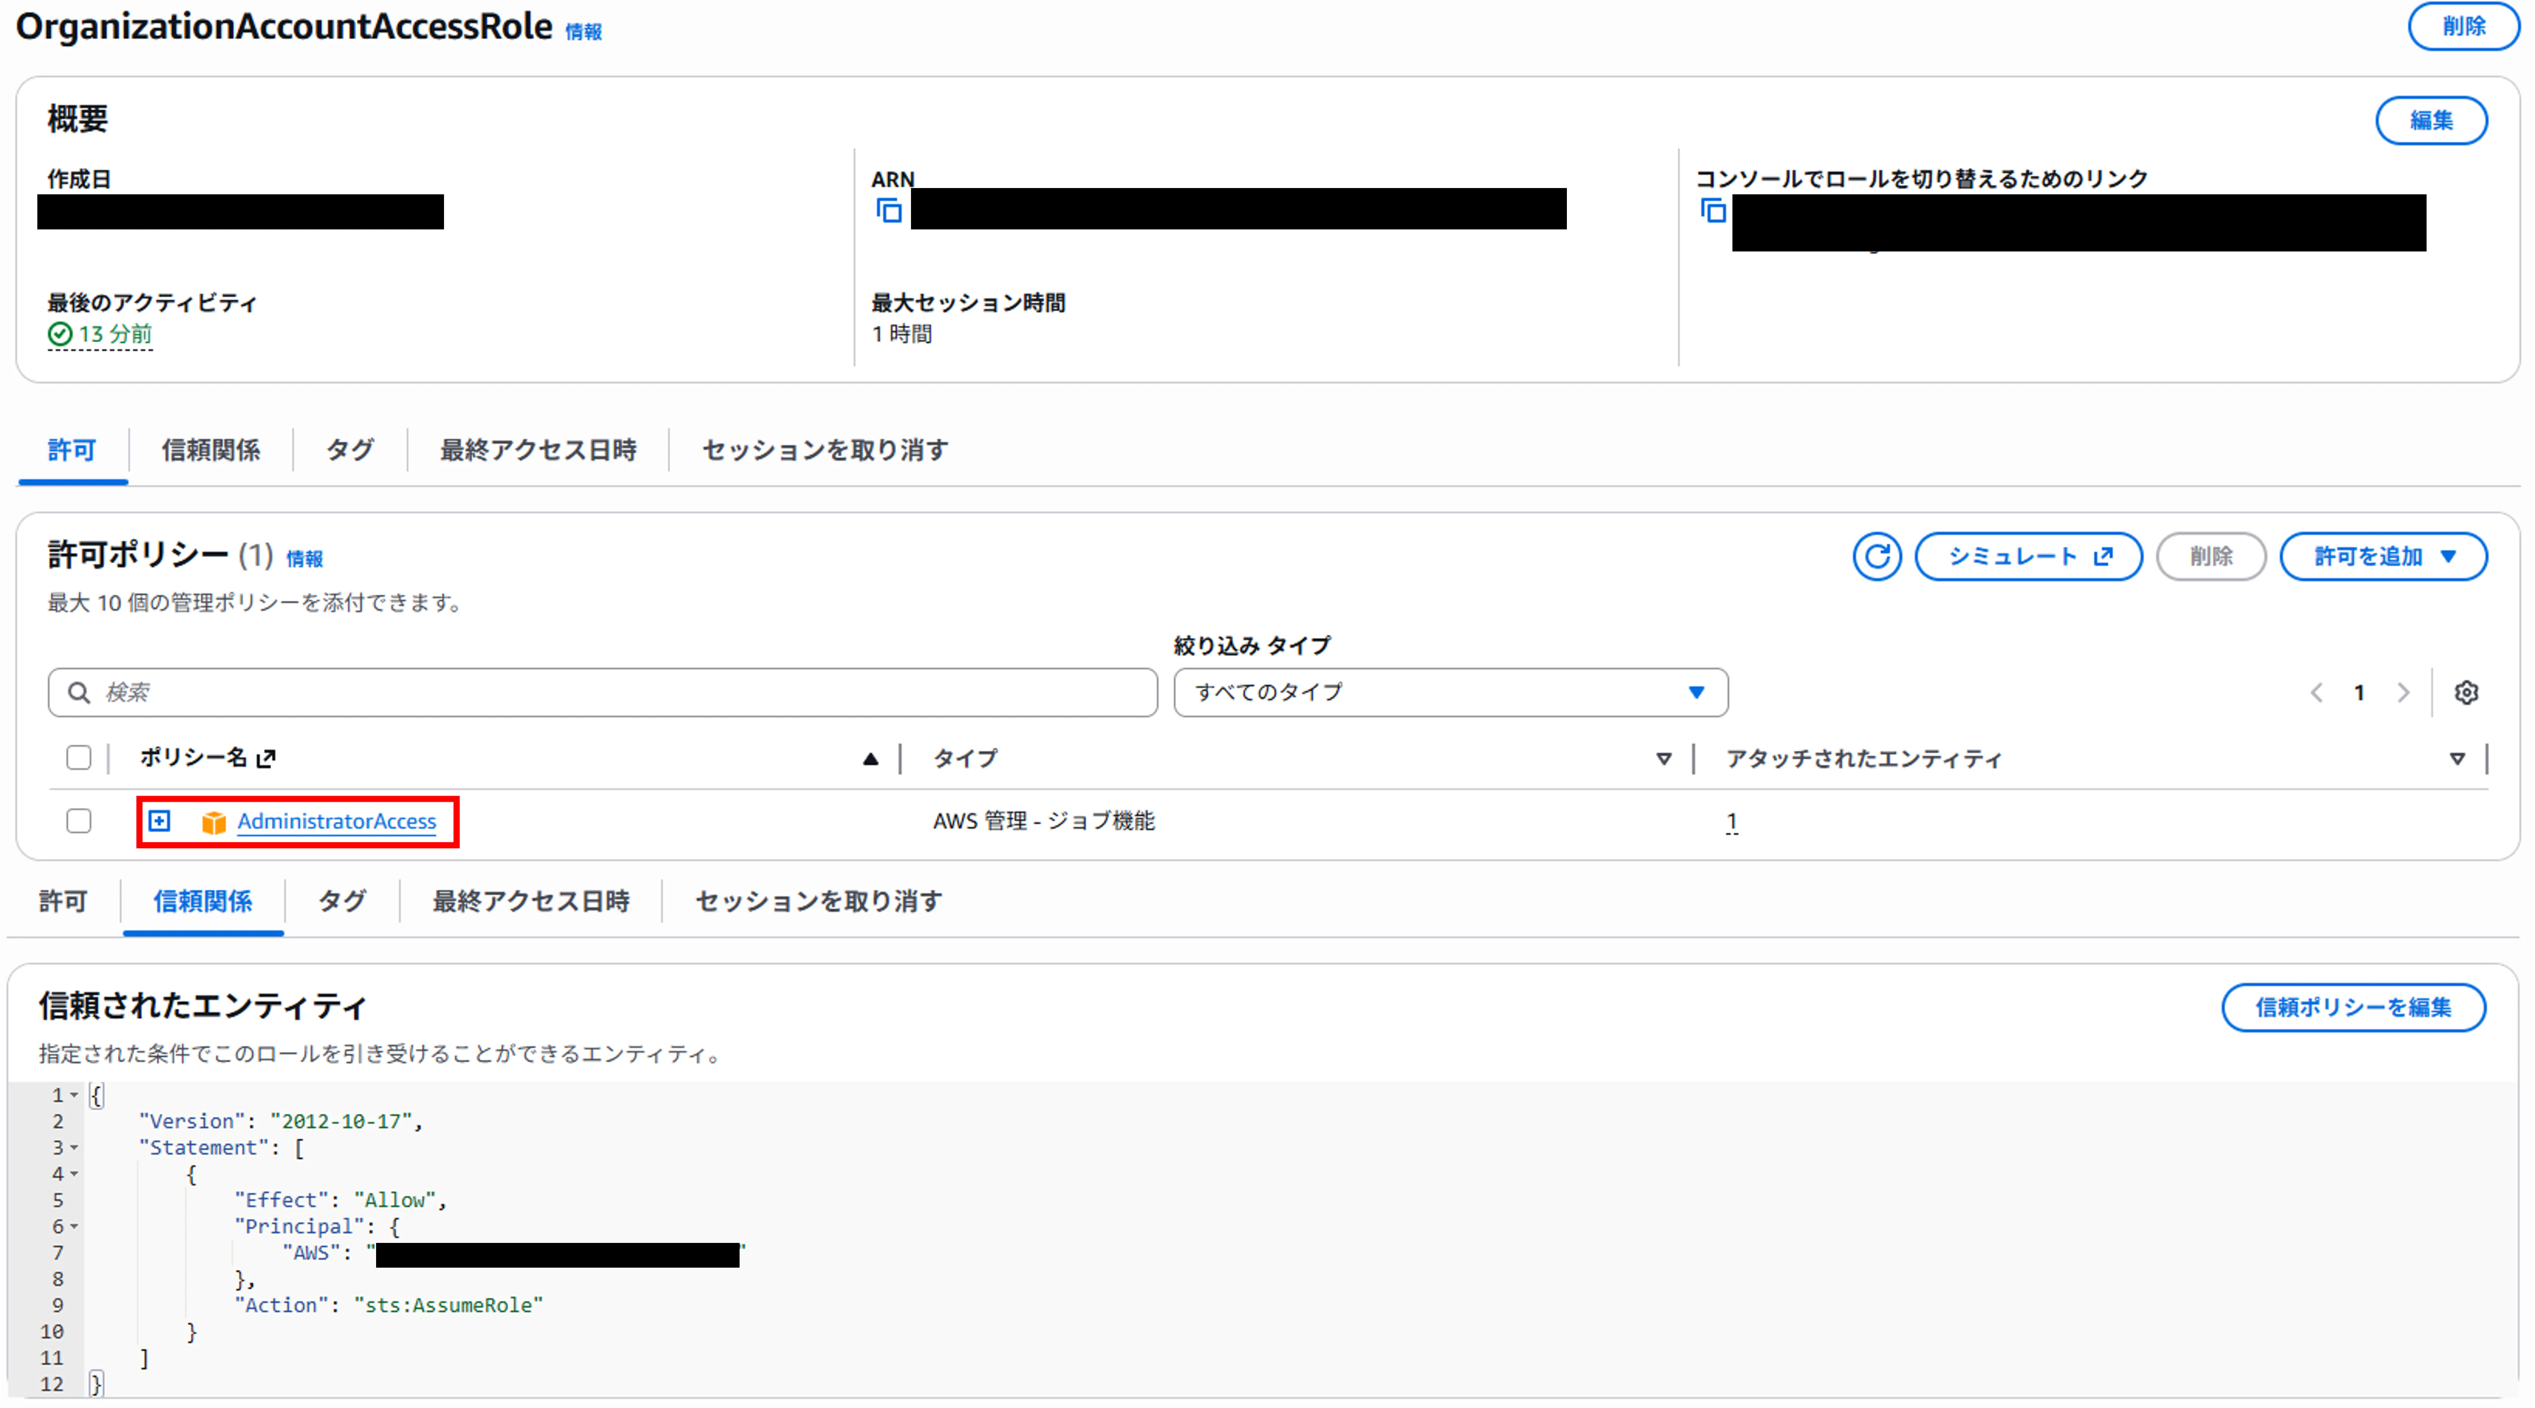
Task: Select the lower 信頼関係 tab
Action: point(203,901)
